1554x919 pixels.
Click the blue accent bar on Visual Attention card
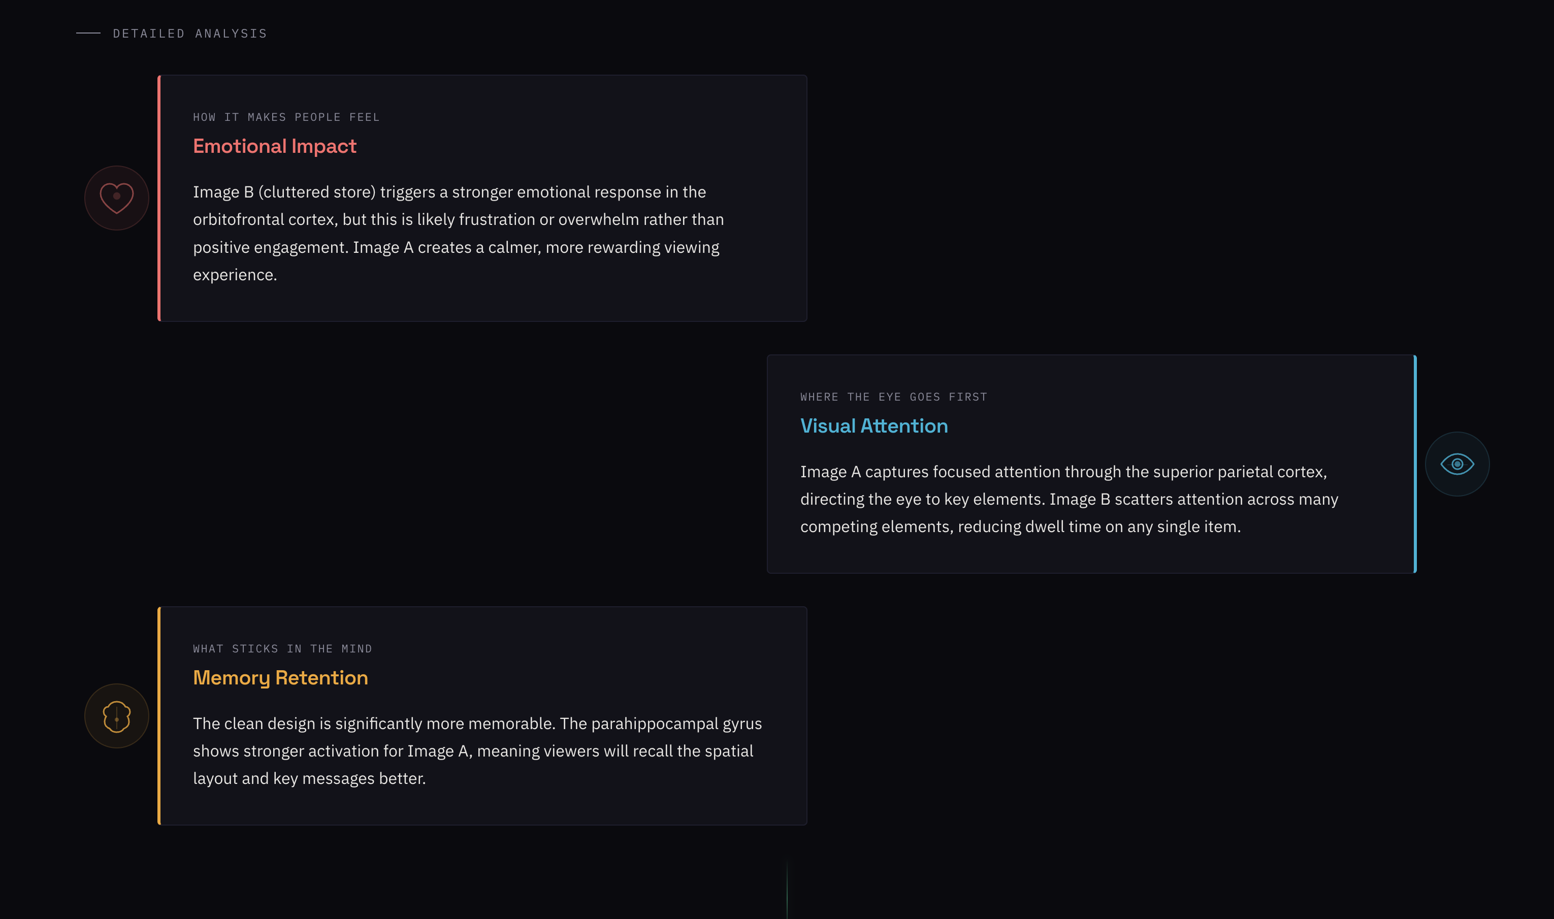point(1415,464)
